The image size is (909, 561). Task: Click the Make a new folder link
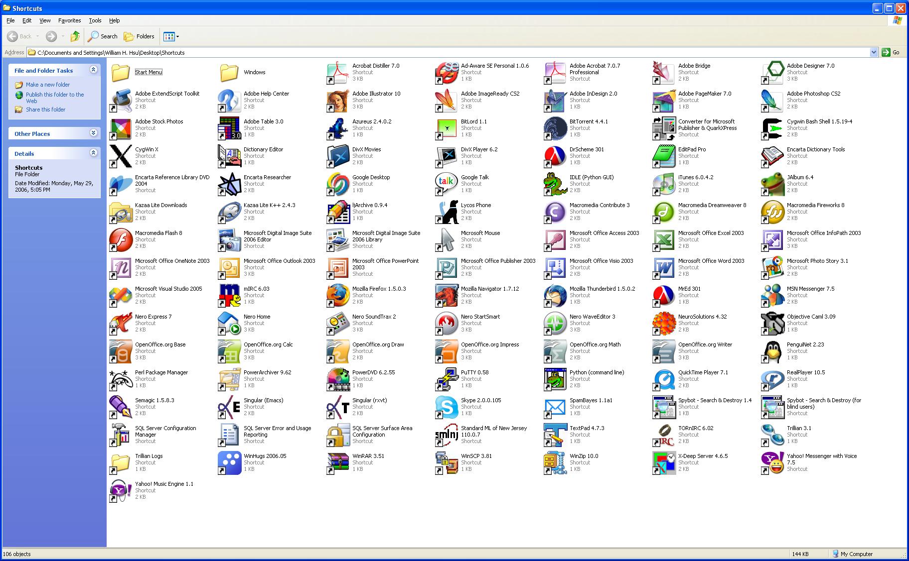point(48,85)
